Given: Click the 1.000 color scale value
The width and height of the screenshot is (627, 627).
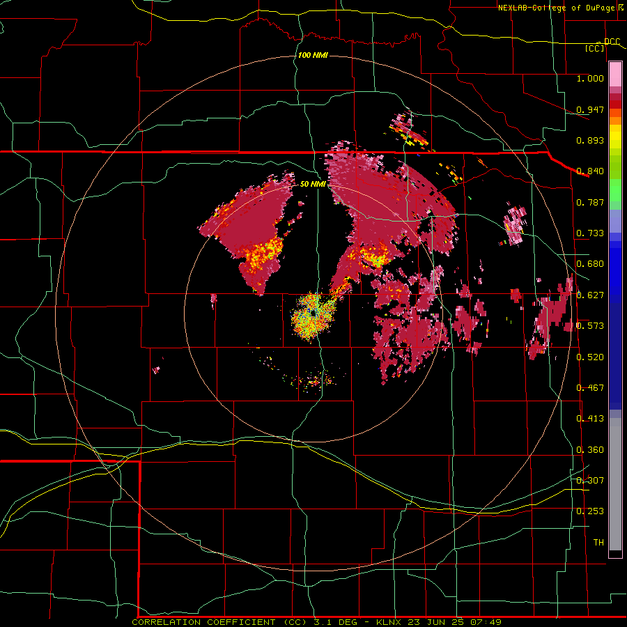Looking at the screenshot, I should pyautogui.click(x=590, y=78).
